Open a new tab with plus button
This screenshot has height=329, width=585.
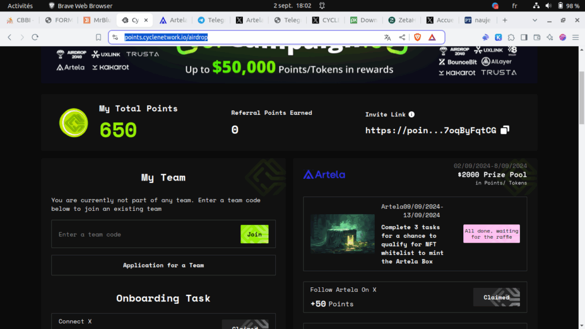pos(505,20)
